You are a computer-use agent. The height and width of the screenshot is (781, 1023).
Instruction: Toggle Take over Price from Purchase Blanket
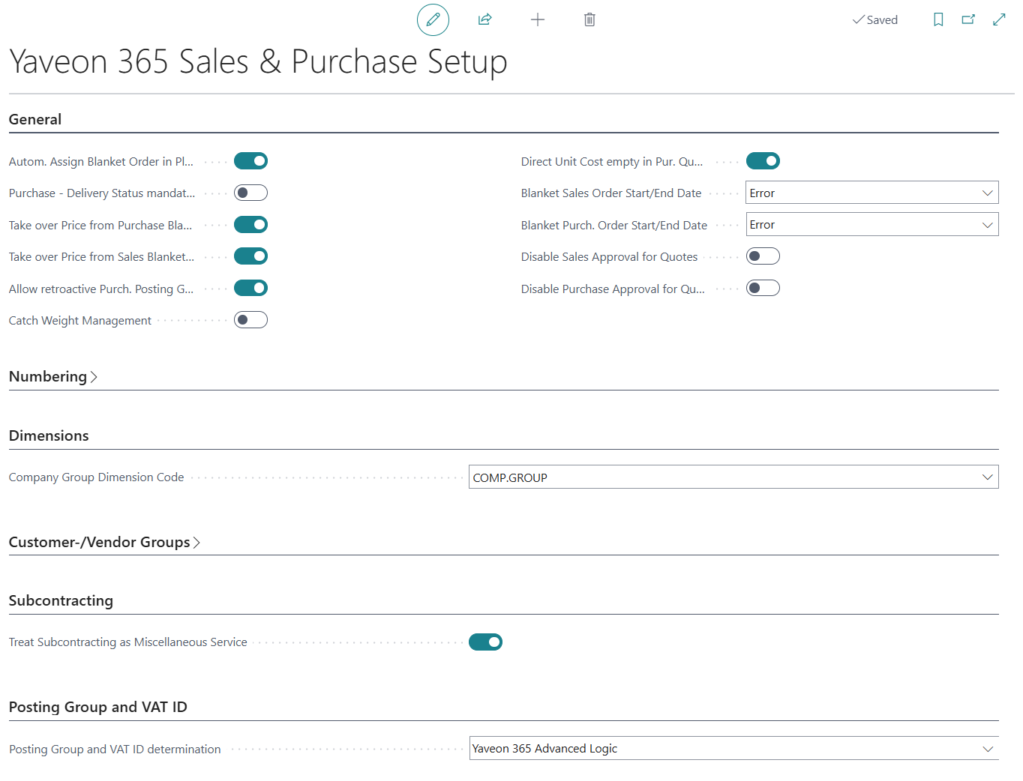tap(250, 225)
